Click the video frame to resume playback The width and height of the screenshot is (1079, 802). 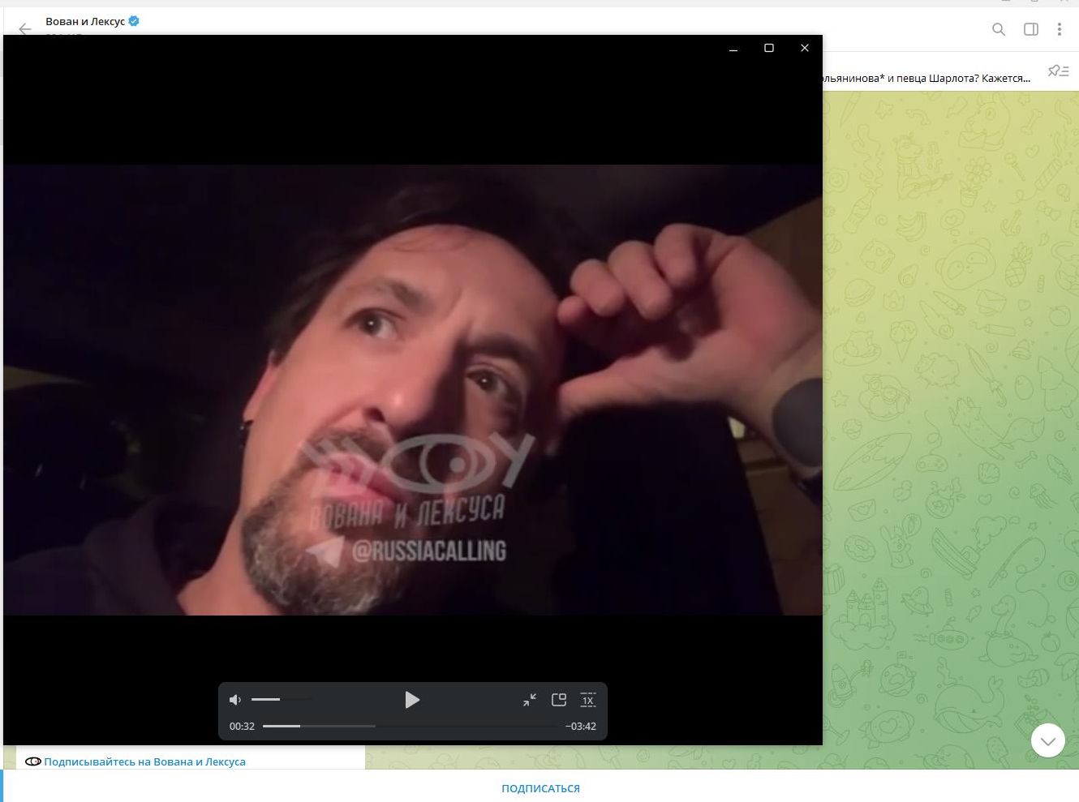point(412,389)
